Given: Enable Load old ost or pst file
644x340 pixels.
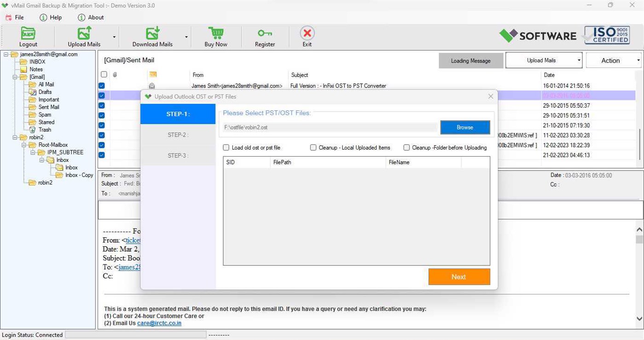Looking at the screenshot, I should coord(226,148).
